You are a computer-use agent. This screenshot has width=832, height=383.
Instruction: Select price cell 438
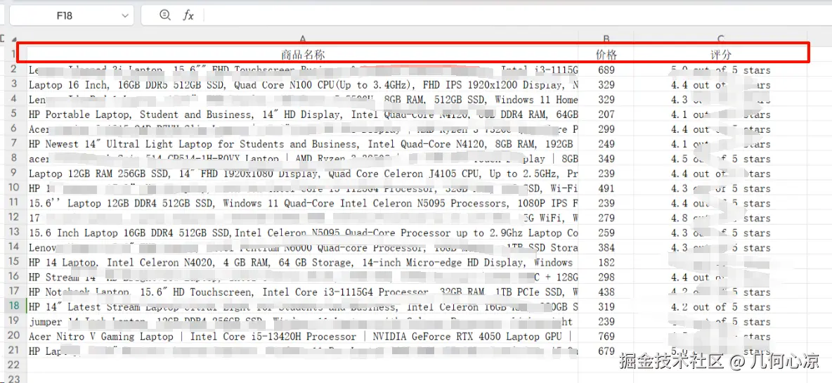[x=606, y=292]
